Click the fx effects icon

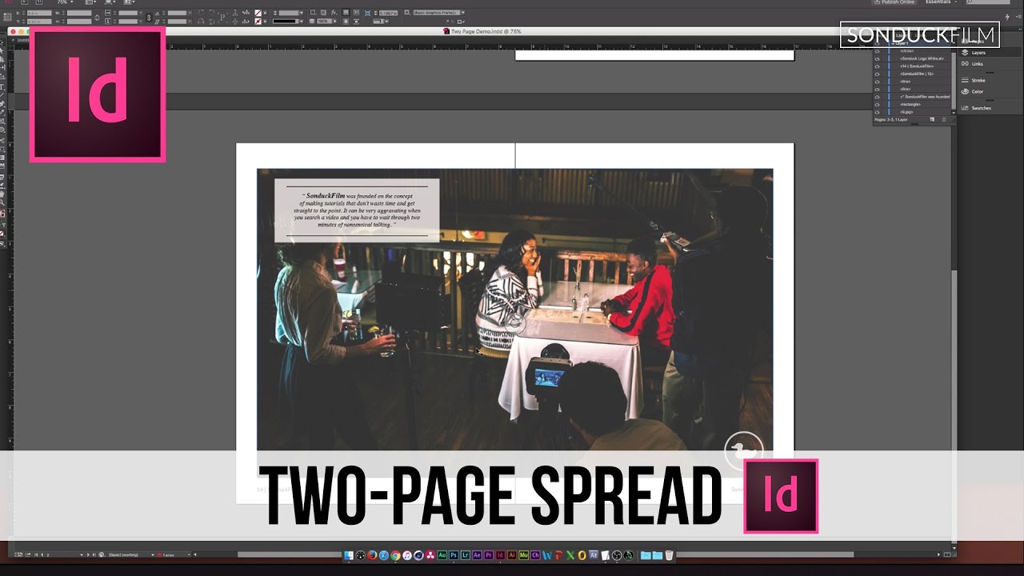(334, 13)
